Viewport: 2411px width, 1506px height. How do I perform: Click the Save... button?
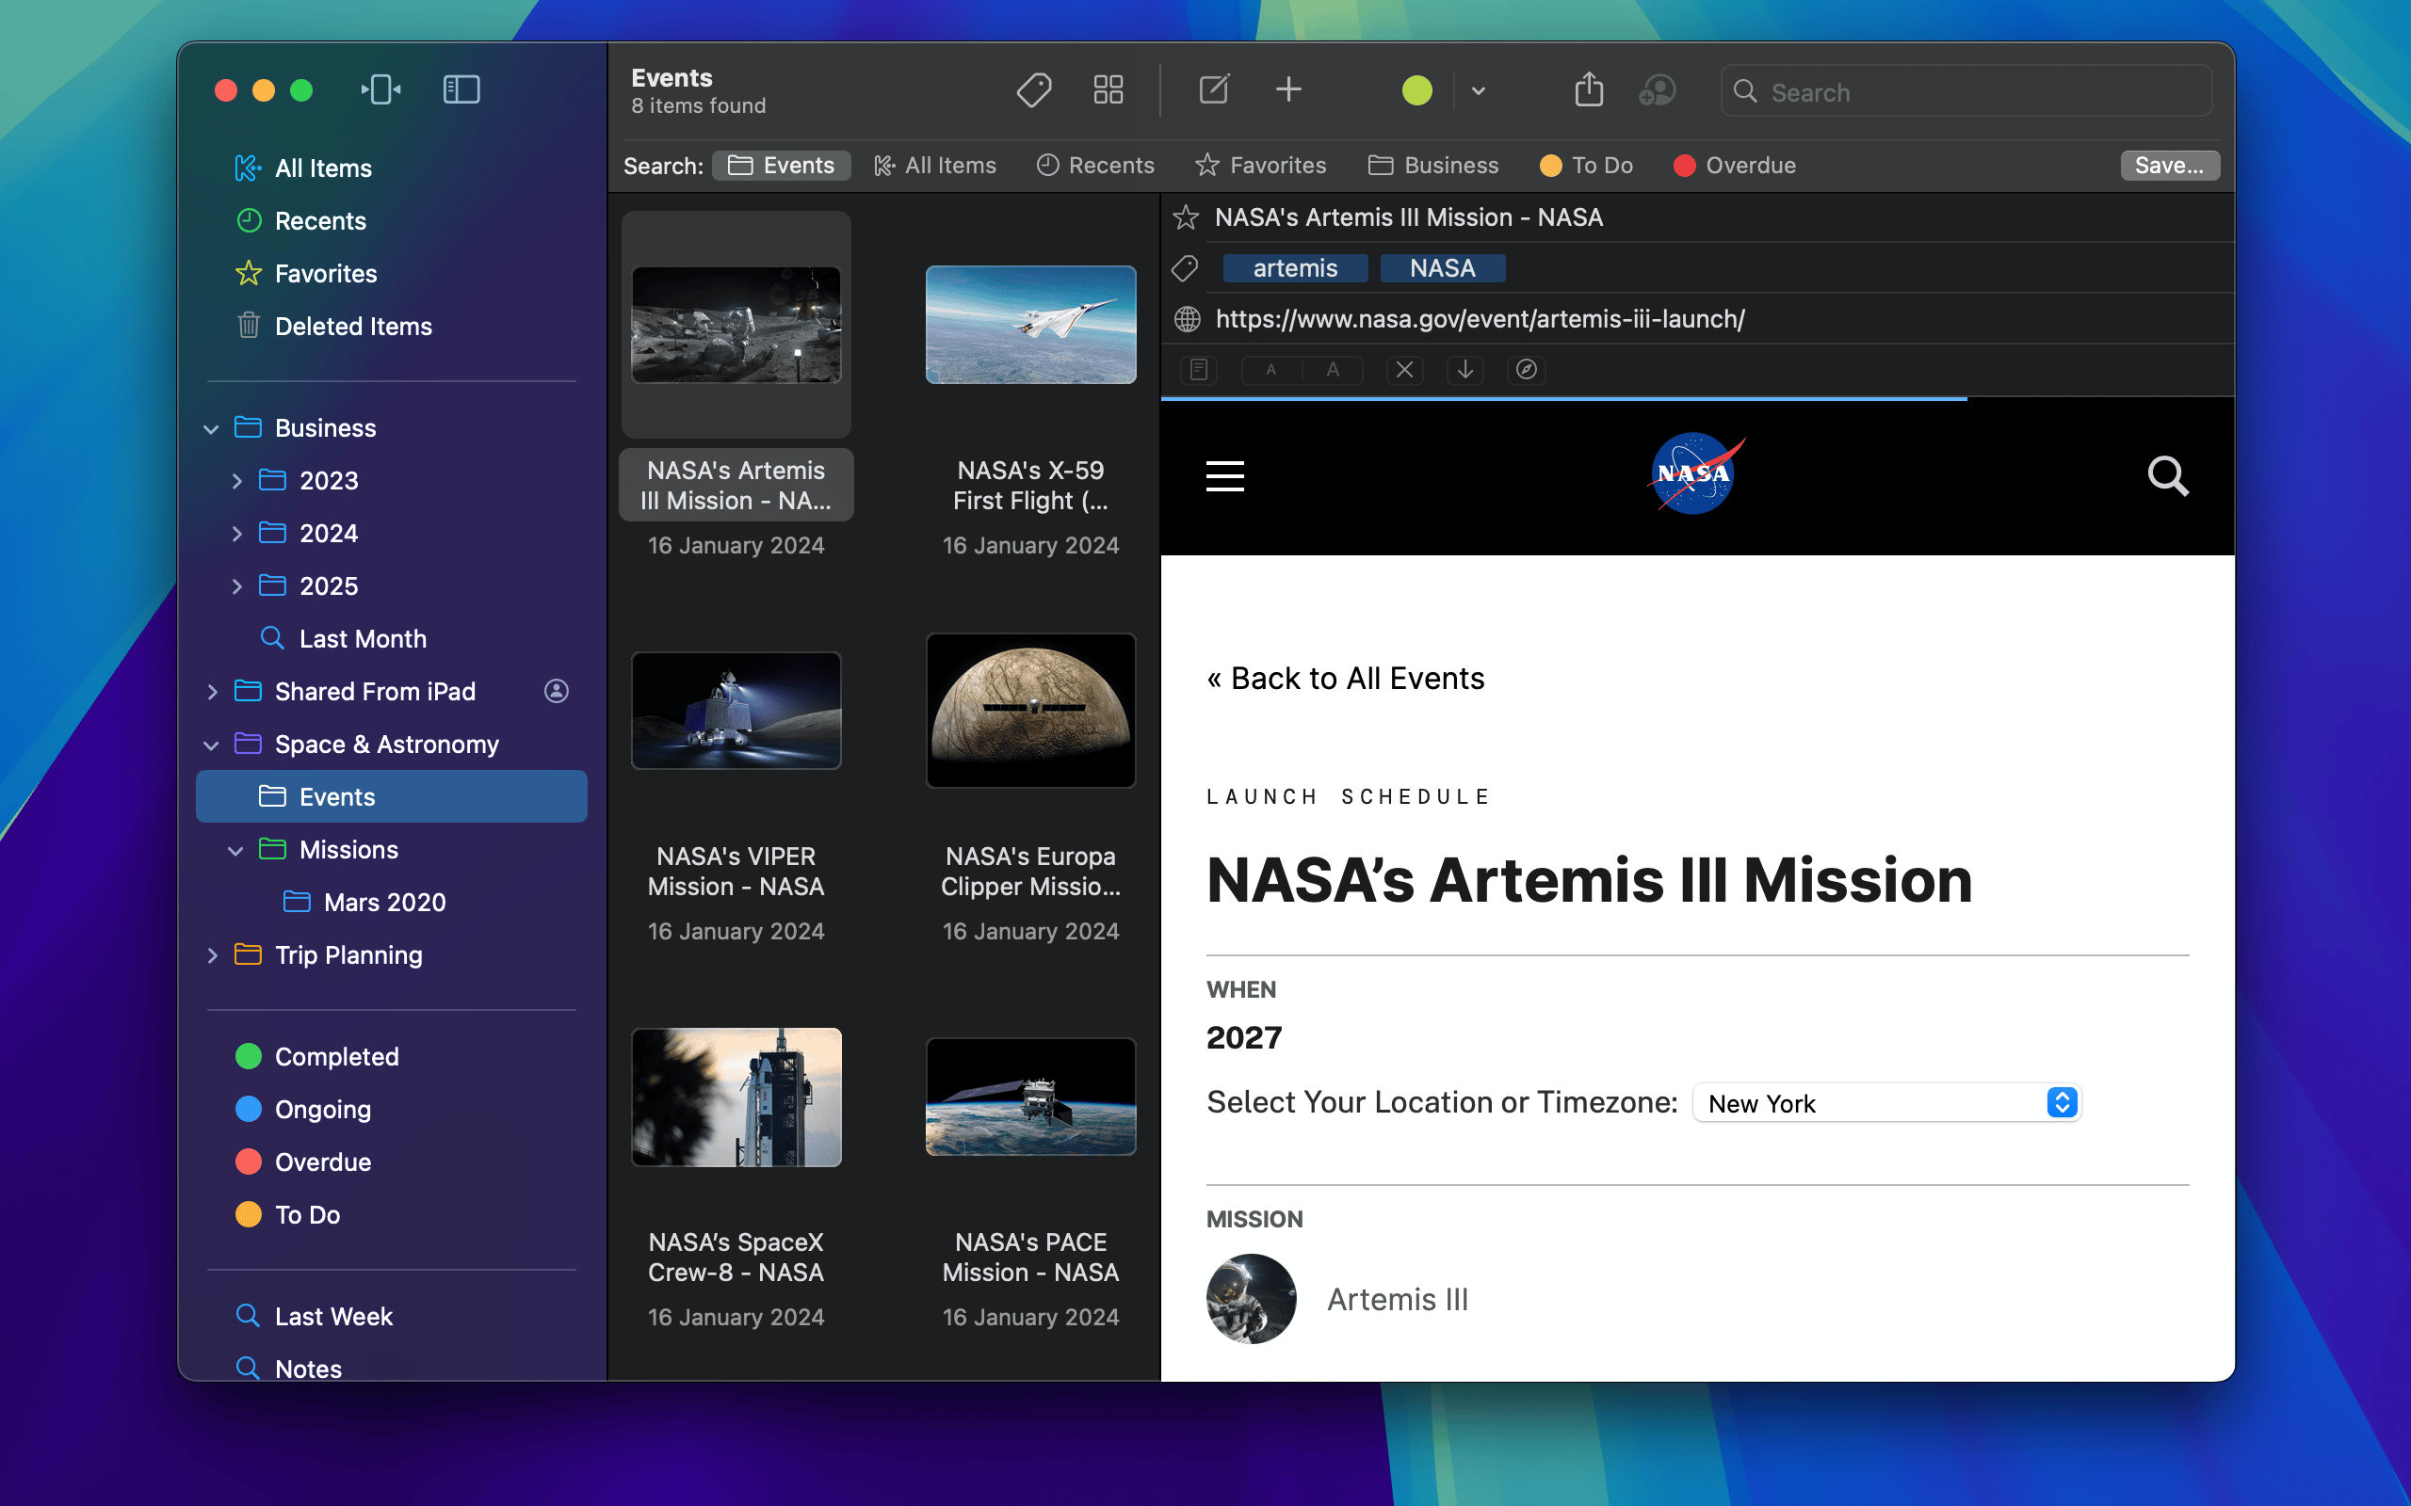[x=2169, y=166]
